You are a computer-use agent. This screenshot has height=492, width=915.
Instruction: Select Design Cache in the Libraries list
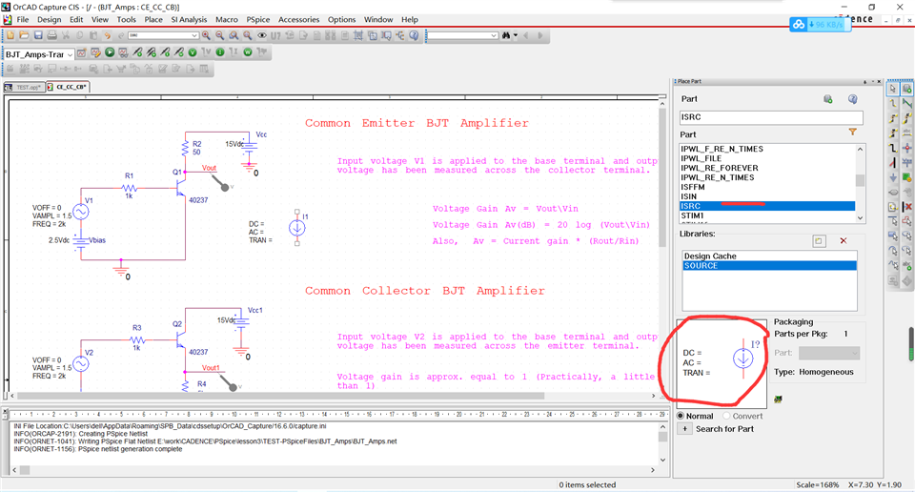[x=770, y=256]
